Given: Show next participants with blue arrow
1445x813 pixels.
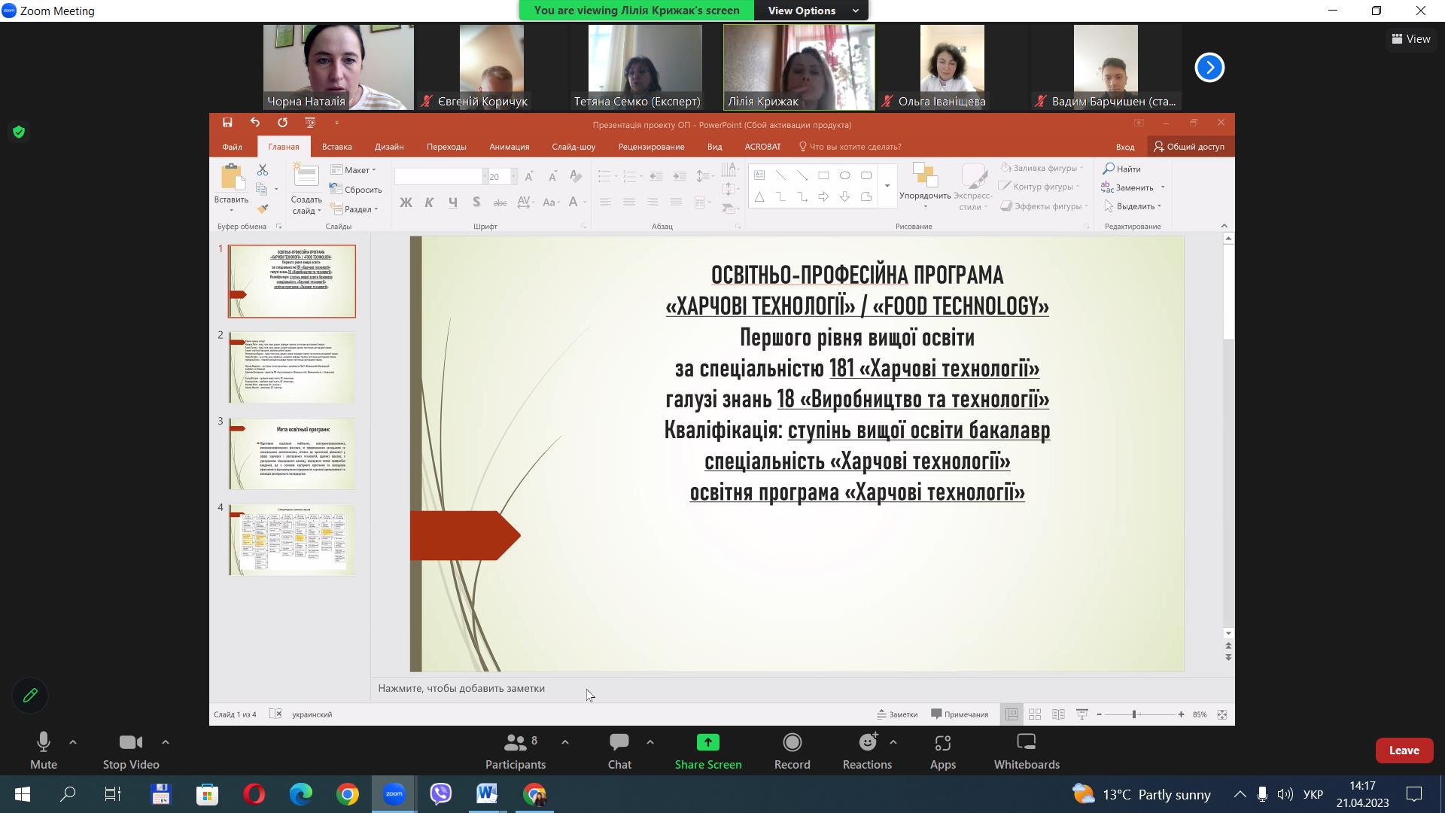Looking at the screenshot, I should tap(1209, 68).
